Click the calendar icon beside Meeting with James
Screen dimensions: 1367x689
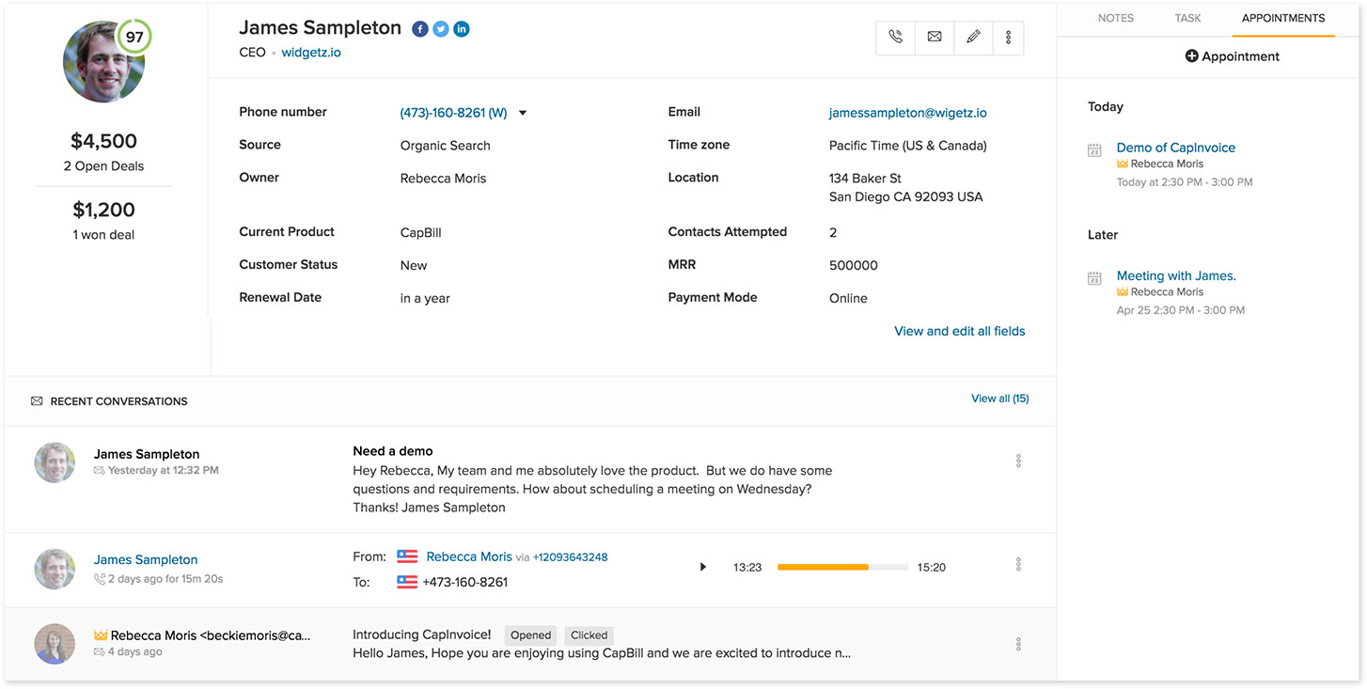(1093, 278)
